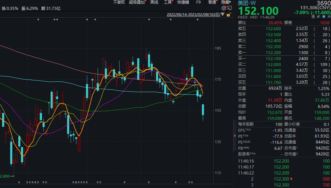Open the 工具 tools dropdown
Image resolution: width=331 pixels, height=188 pixels.
coord(168,2)
